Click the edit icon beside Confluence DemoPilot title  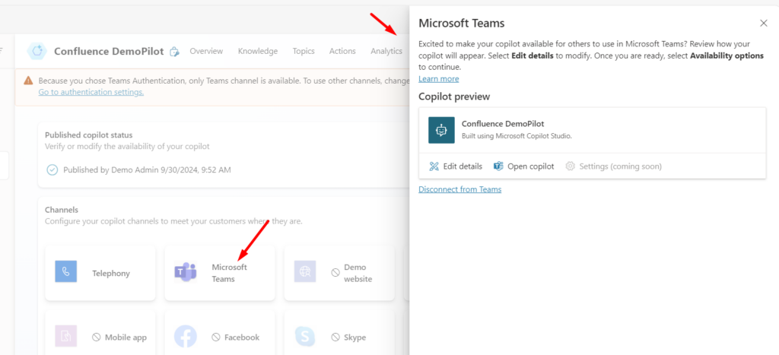point(174,52)
